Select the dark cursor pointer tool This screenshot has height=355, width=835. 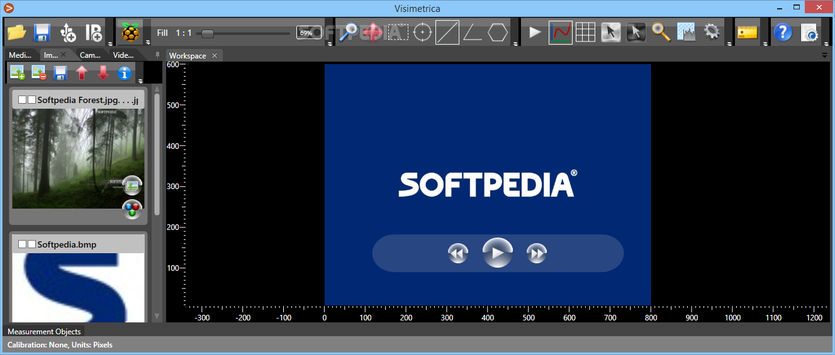pyautogui.click(x=636, y=32)
